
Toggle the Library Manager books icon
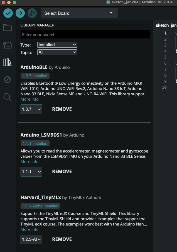(7, 62)
